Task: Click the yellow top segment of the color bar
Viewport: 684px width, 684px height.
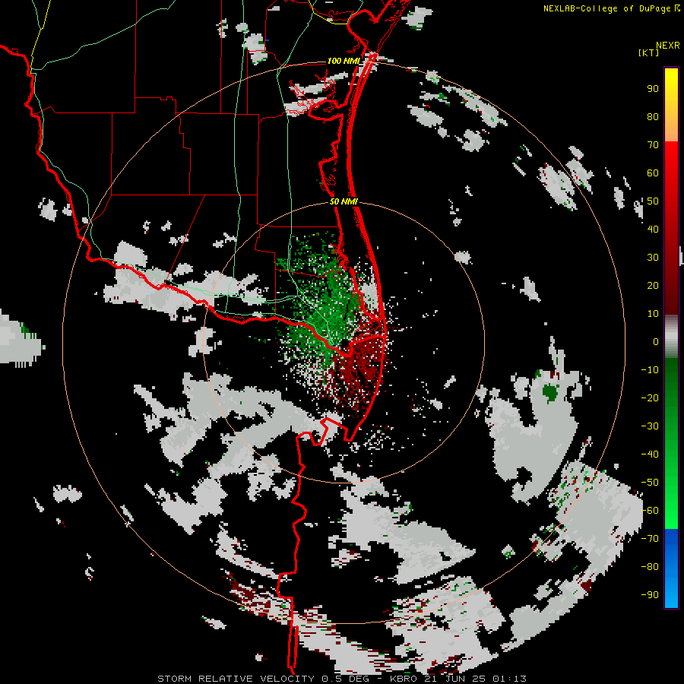Action: [671, 105]
